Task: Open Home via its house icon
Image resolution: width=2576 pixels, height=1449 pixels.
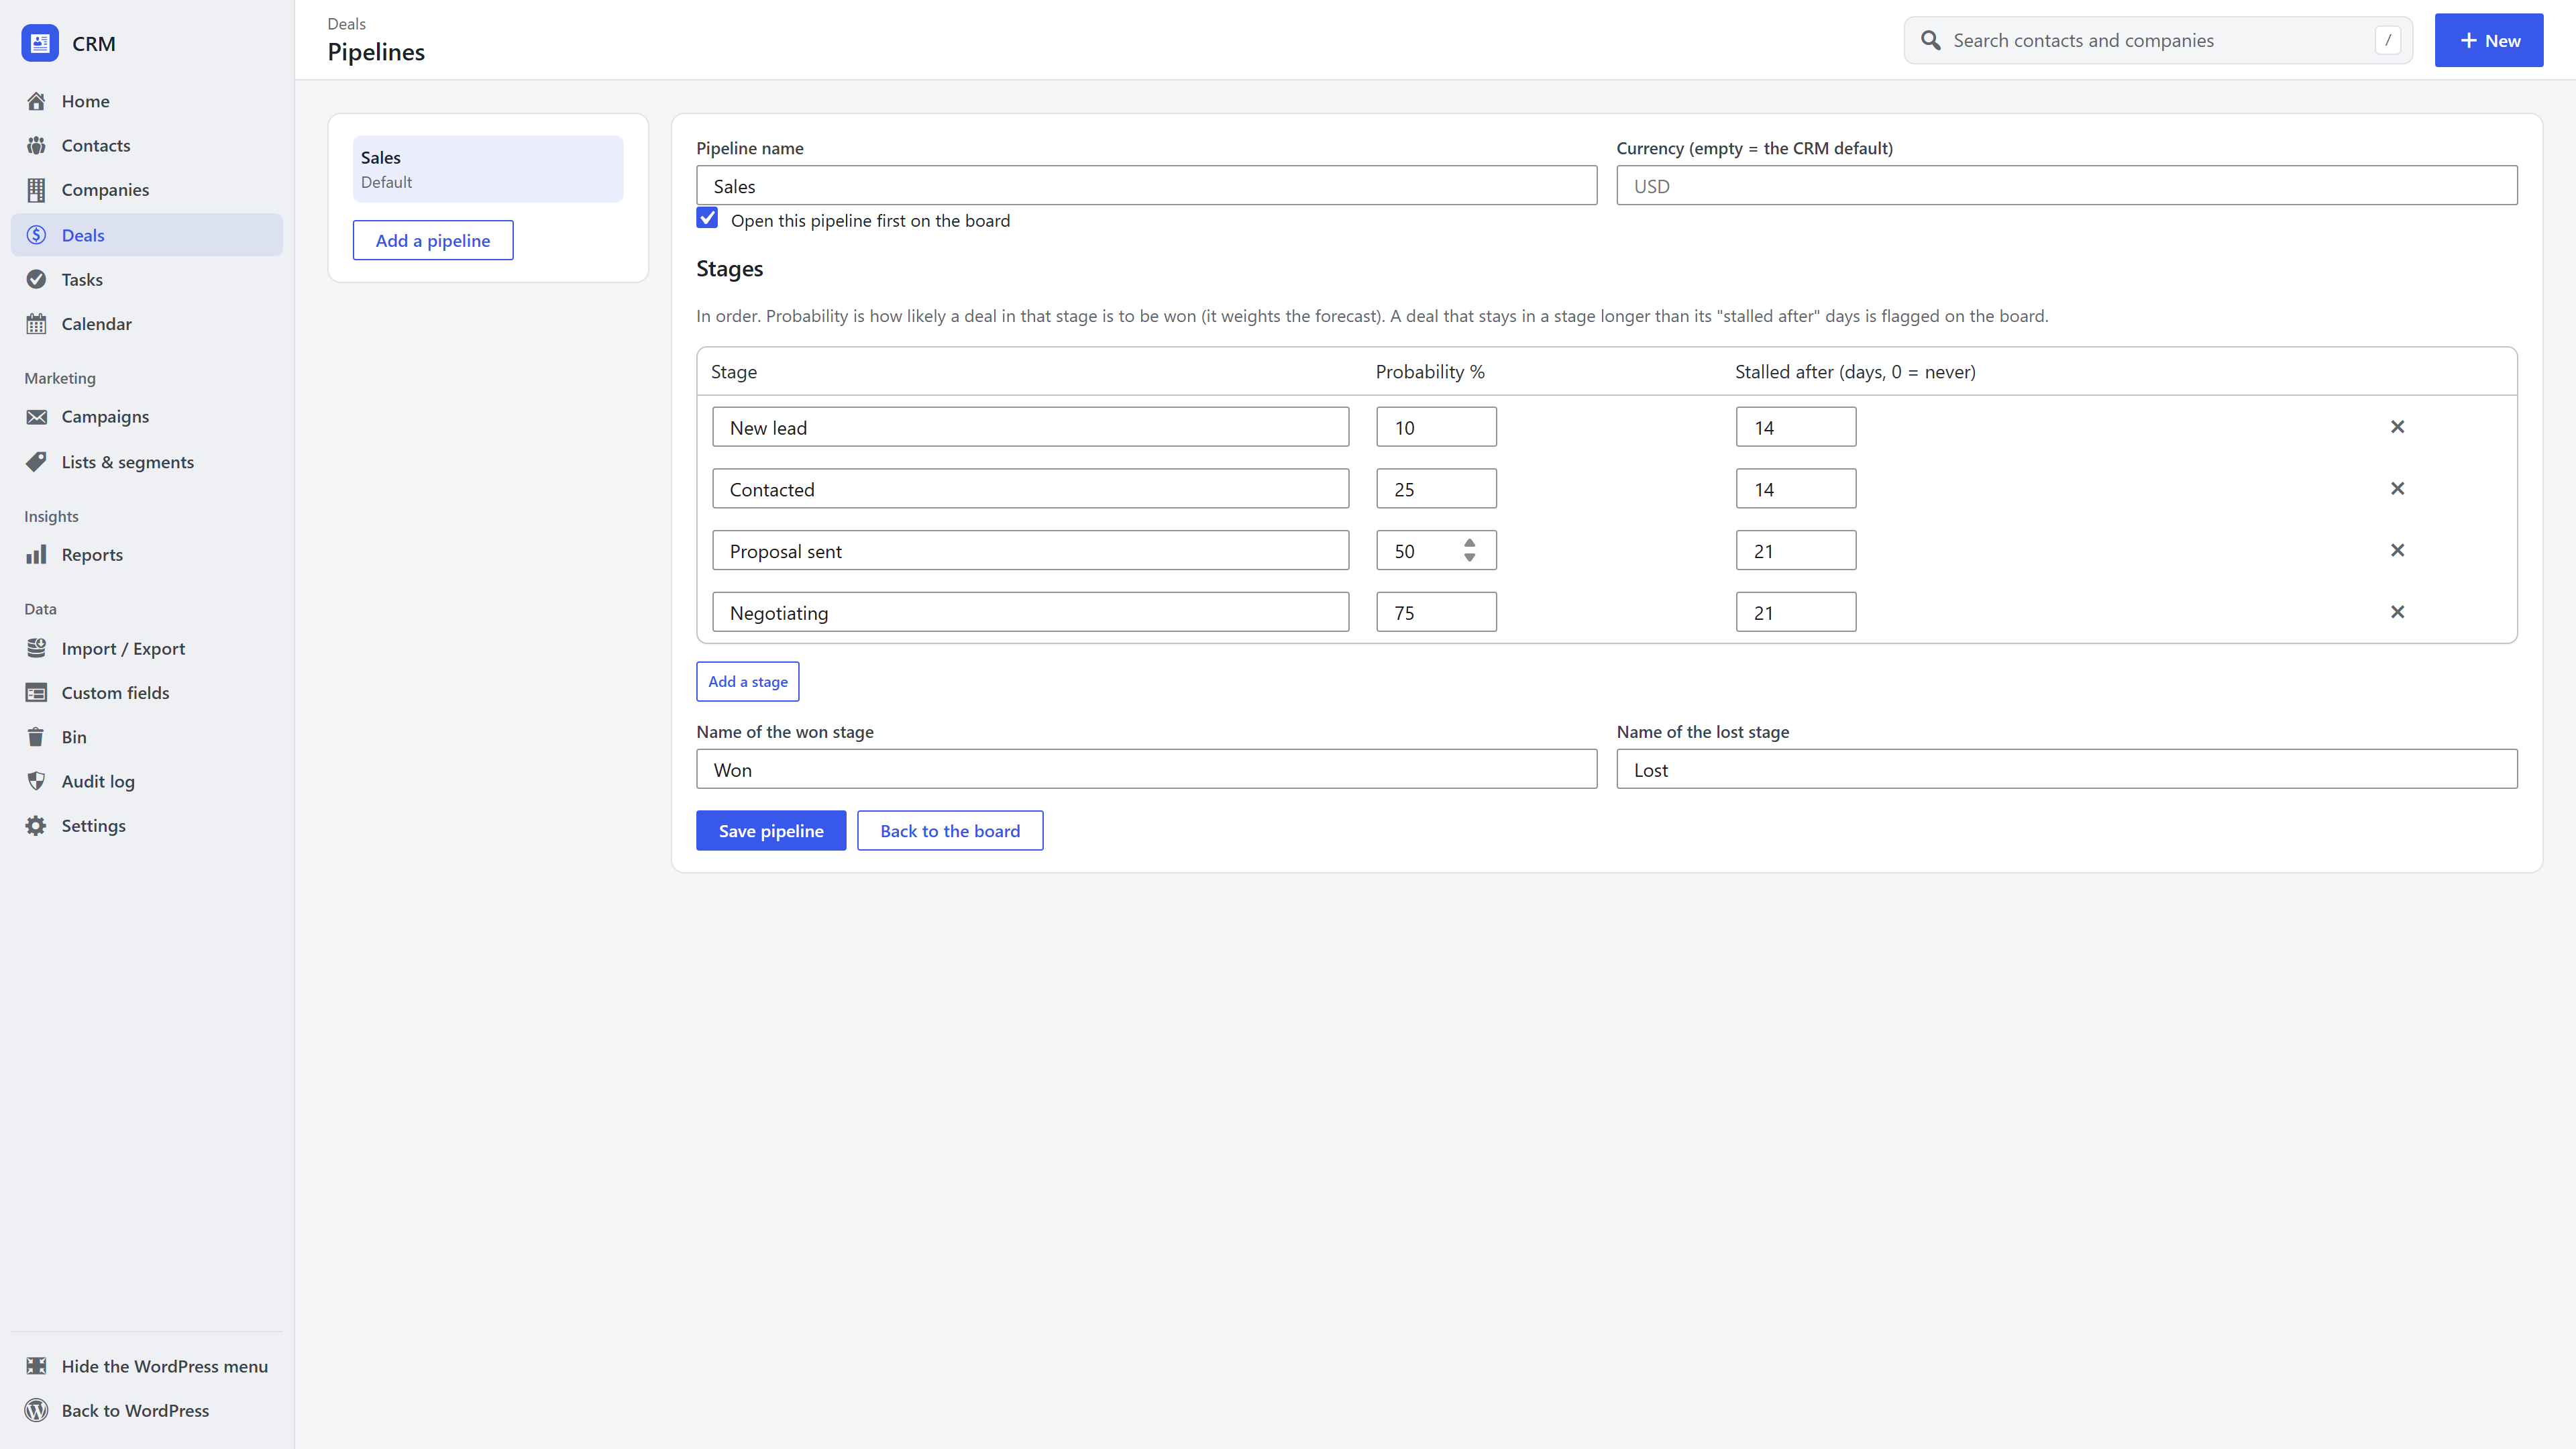Action: coord(37,101)
